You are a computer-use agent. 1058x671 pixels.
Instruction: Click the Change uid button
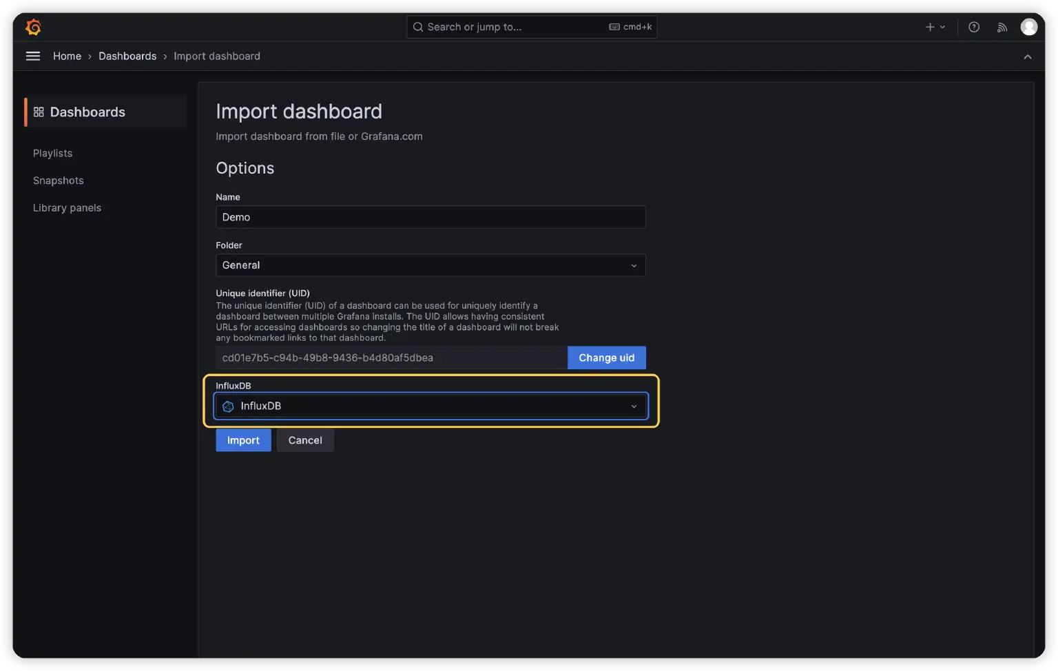tap(606, 358)
